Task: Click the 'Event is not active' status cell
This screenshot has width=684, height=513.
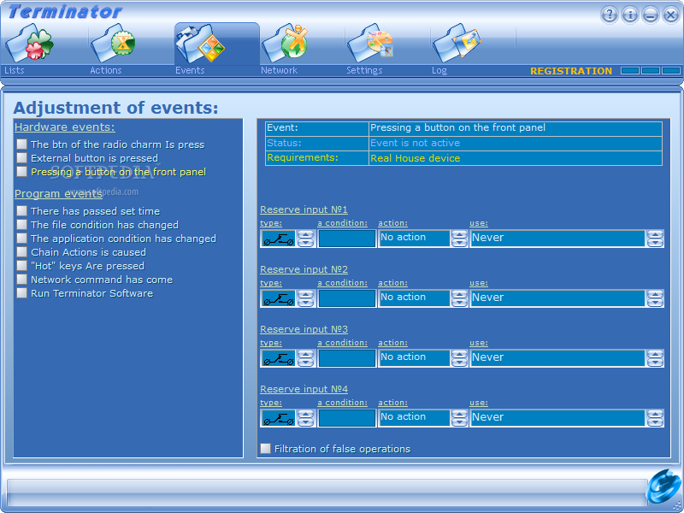Action: pos(516,143)
